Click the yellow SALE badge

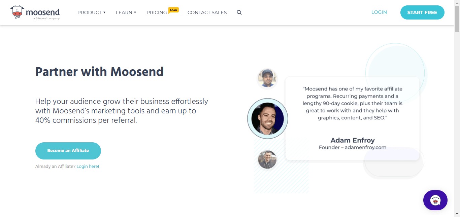point(173,10)
